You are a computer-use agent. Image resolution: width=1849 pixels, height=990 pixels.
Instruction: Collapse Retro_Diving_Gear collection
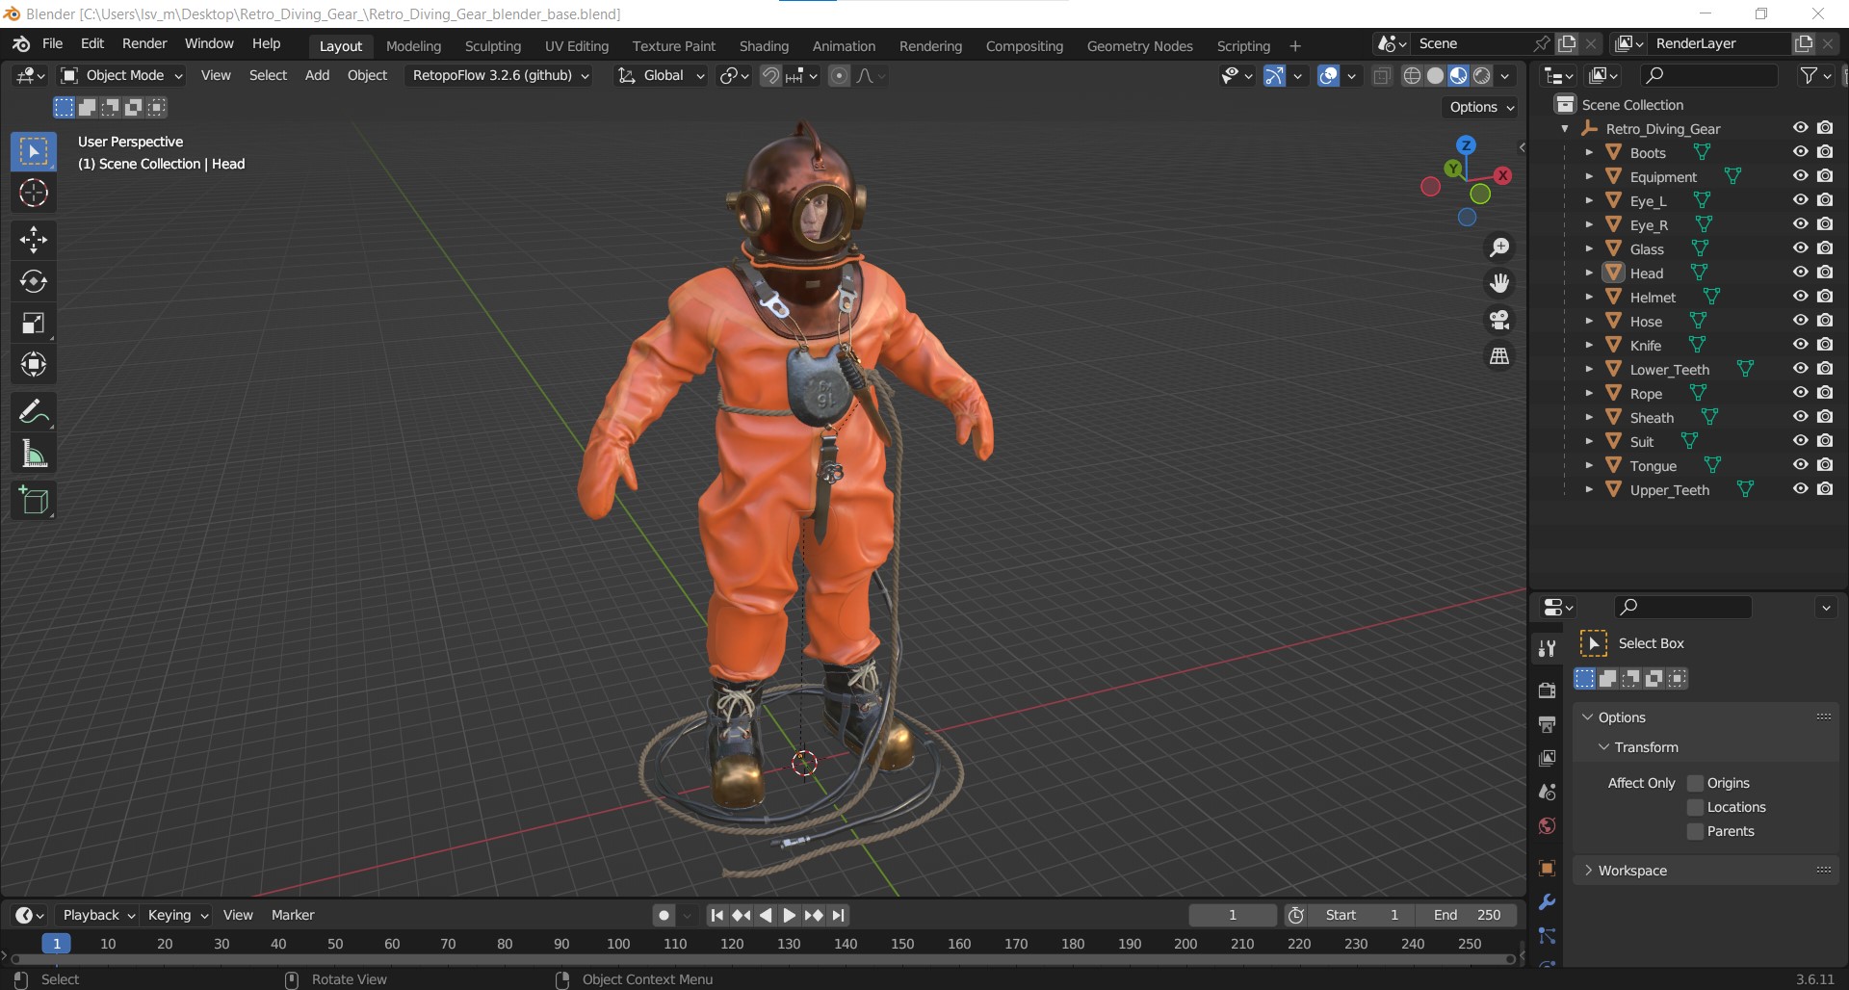click(x=1565, y=128)
